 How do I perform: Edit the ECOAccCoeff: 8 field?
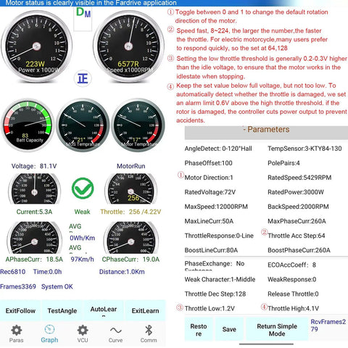click(x=291, y=265)
